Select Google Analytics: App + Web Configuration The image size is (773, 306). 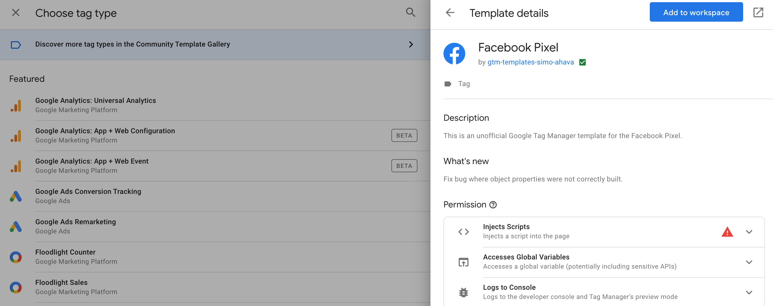[x=215, y=136]
